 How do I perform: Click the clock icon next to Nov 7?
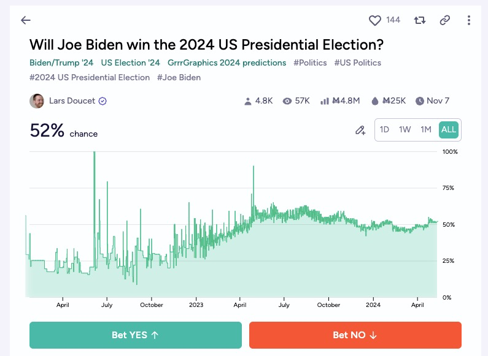[419, 101]
